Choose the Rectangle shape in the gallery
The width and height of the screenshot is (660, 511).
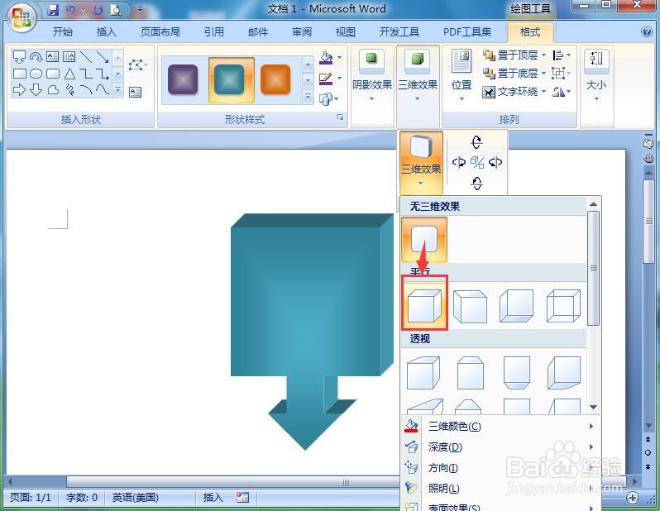[x=19, y=74]
